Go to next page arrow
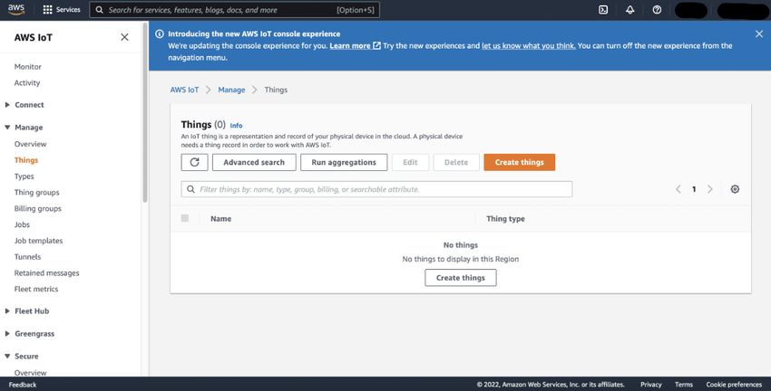 coord(709,189)
